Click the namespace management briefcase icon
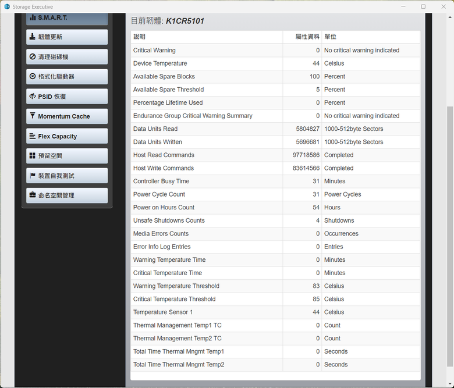Image resolution: width=454 pixels, height=388 pixels. pos(33,195)
